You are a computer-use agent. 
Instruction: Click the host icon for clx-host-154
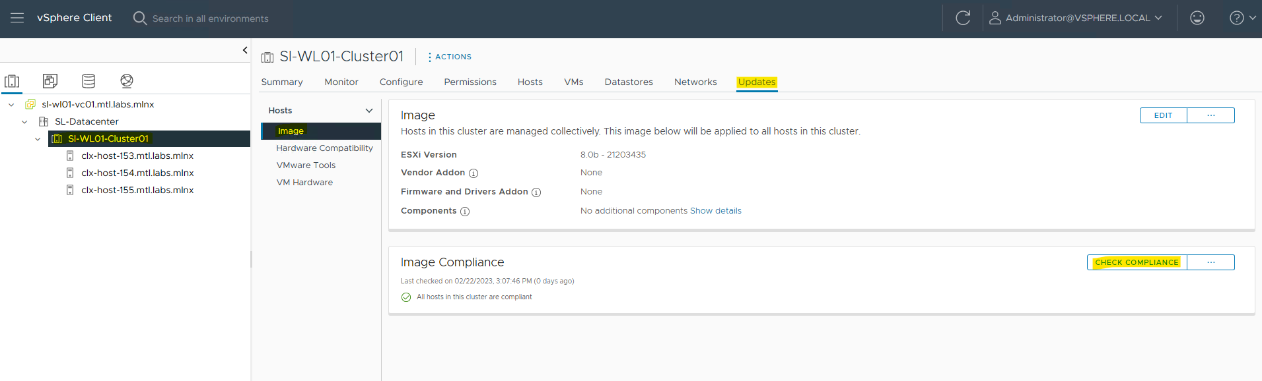click(70, 173)
